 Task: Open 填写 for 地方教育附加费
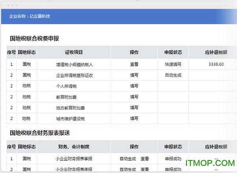point(134,107)
